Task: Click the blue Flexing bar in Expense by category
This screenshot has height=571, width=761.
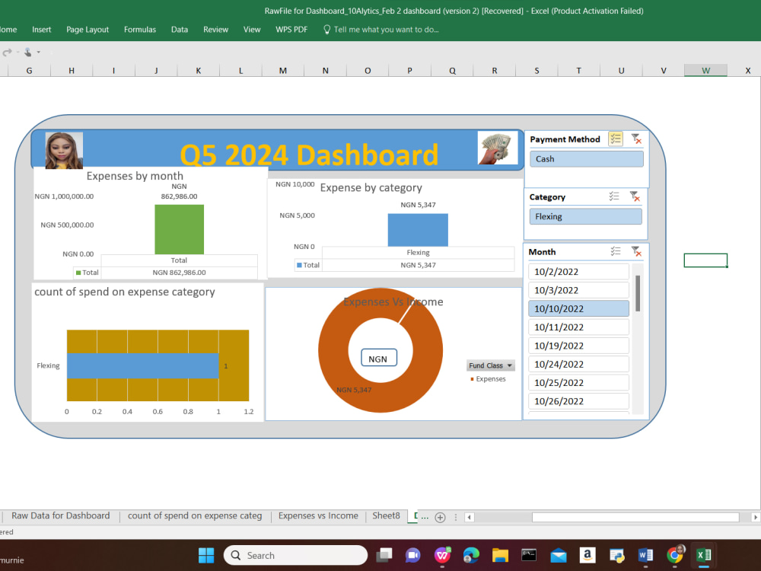Action: (x=418, y=230)
